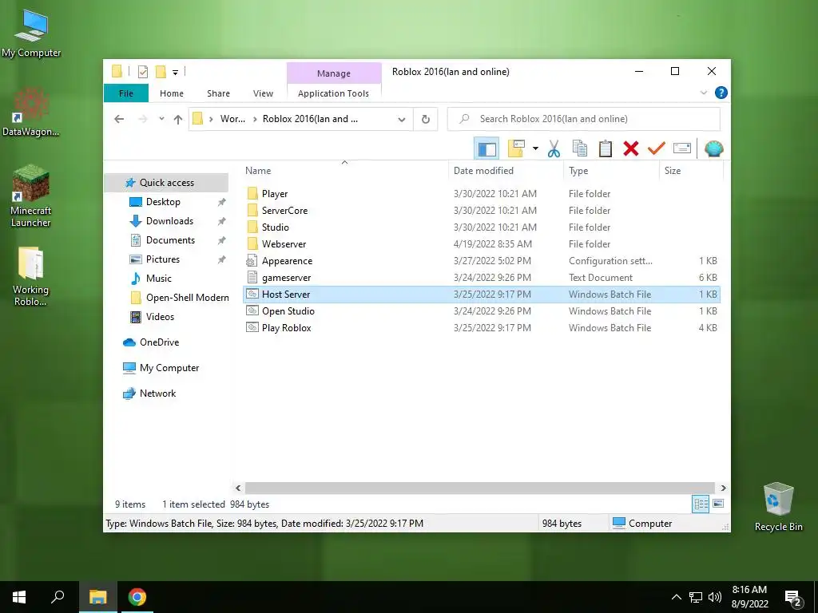
Task: Select the Webserver folder
Action: click(x=481, y=244)
